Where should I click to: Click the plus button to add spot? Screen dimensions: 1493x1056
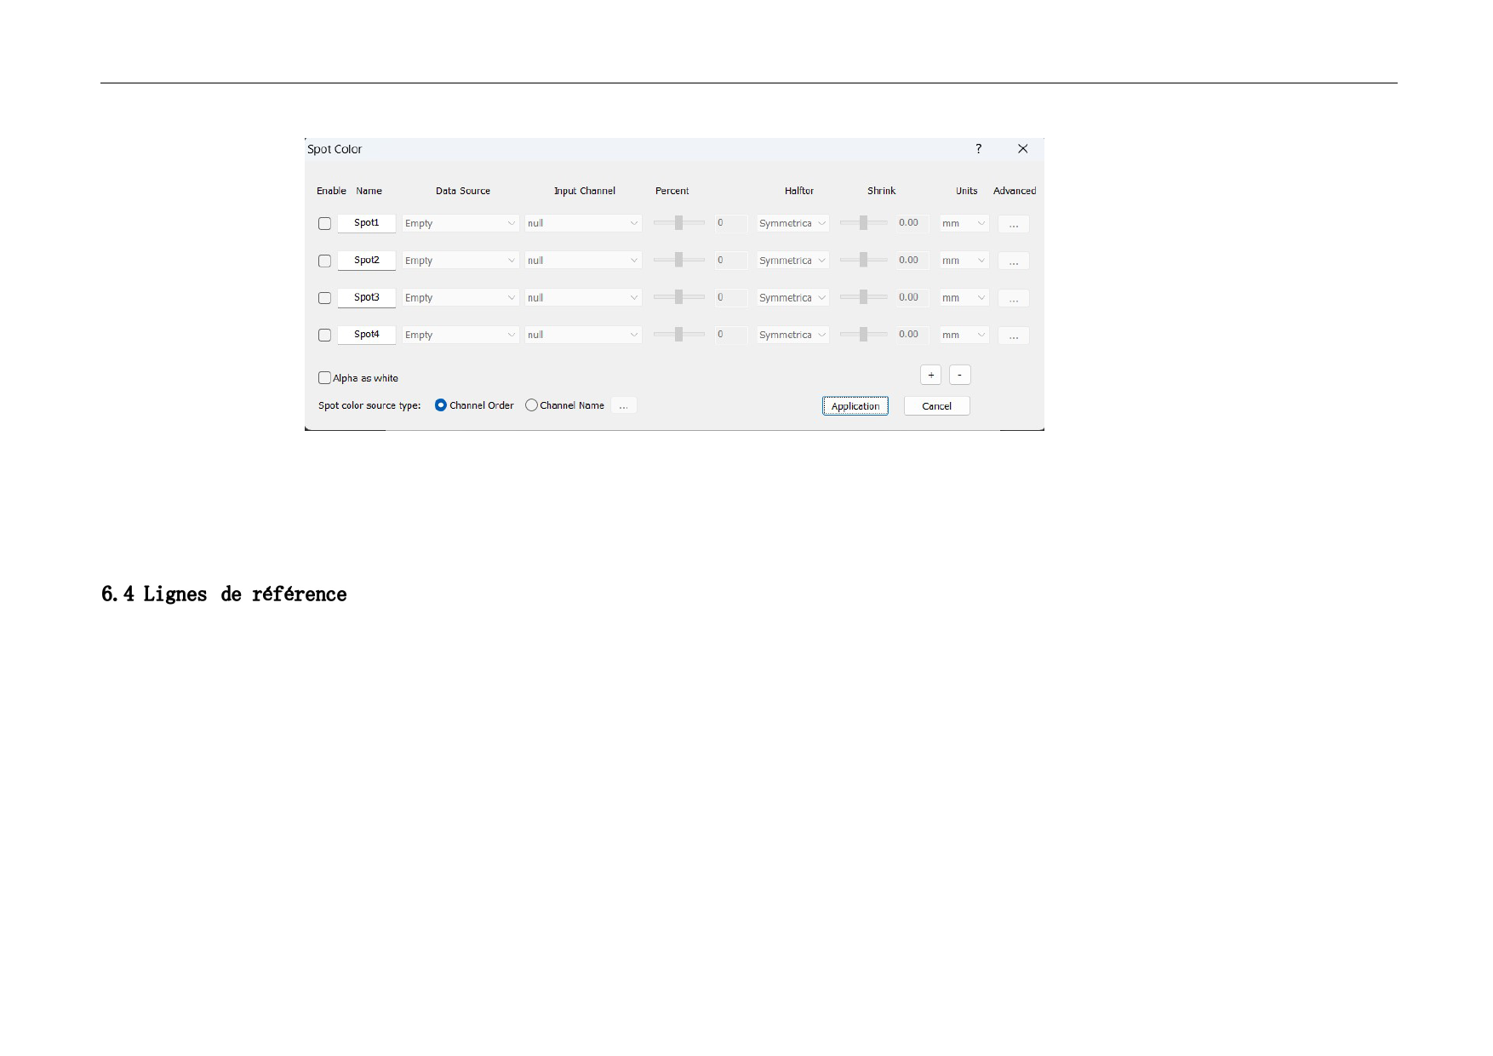pos(930,375)
